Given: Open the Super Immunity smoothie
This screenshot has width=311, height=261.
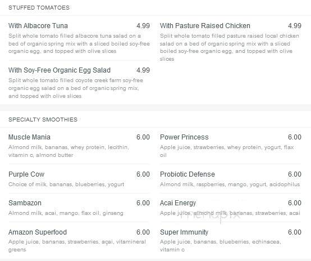Looking at the screenshot, I should 184,232.
